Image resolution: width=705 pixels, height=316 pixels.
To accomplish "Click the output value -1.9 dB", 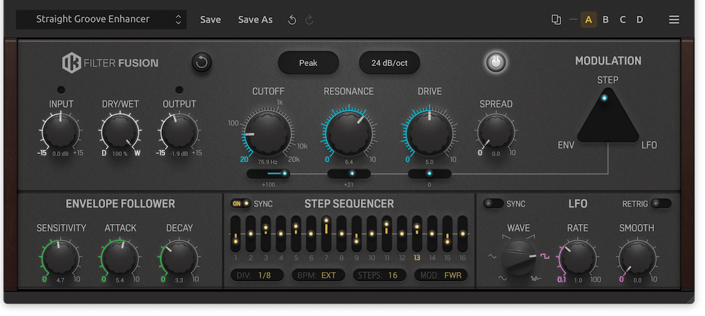I will pos(179,153).
